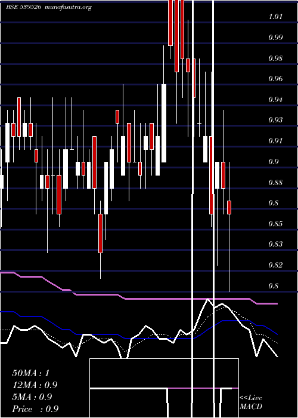Click the 'BSE 539526' symbol label
The height and width of the screenshot is (418, 298).
pos(23,7)
